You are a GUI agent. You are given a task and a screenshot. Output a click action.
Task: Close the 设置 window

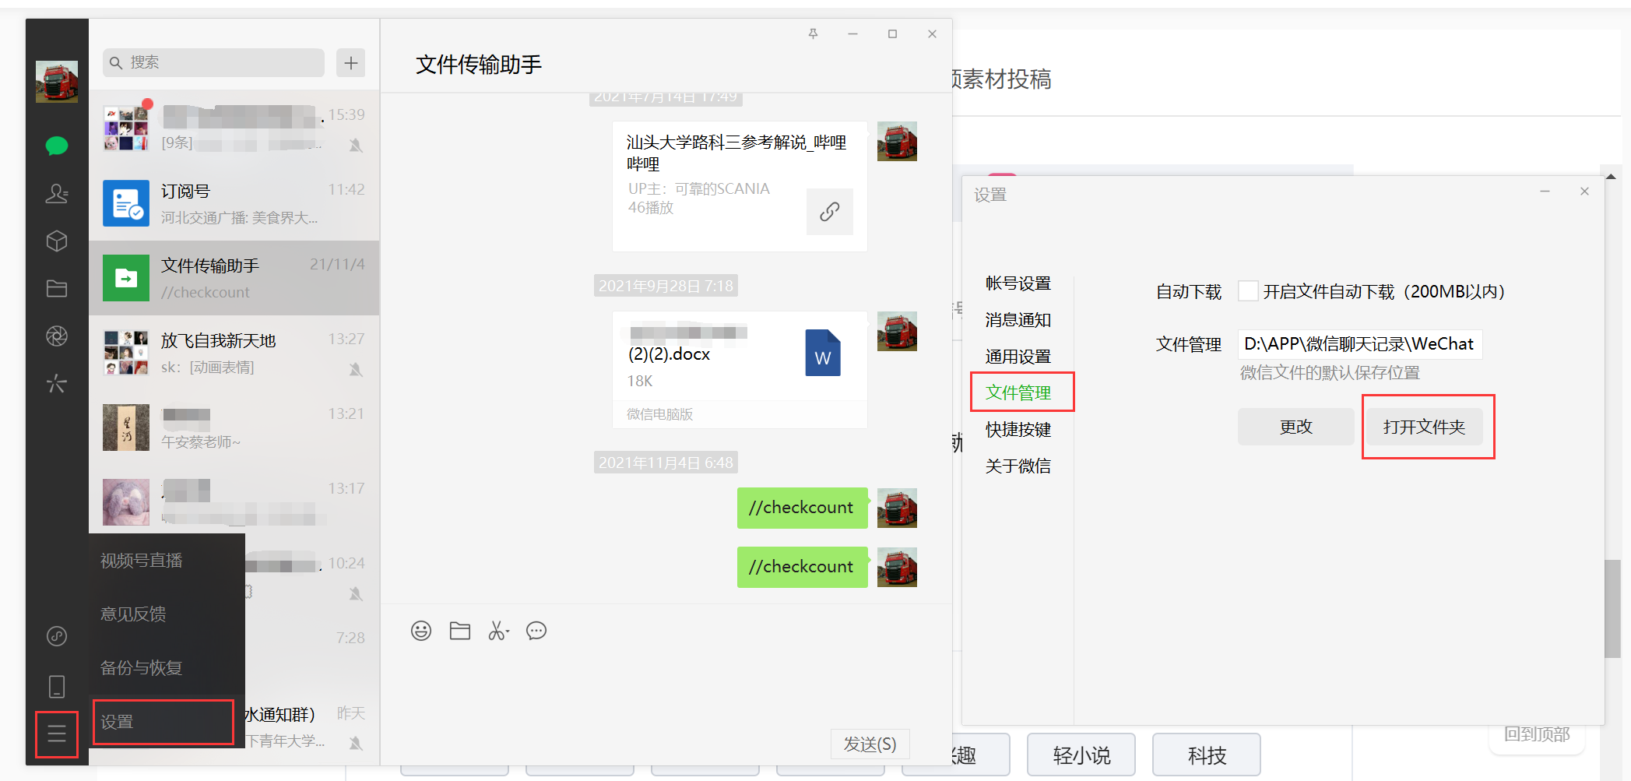tap(1584, 191)
